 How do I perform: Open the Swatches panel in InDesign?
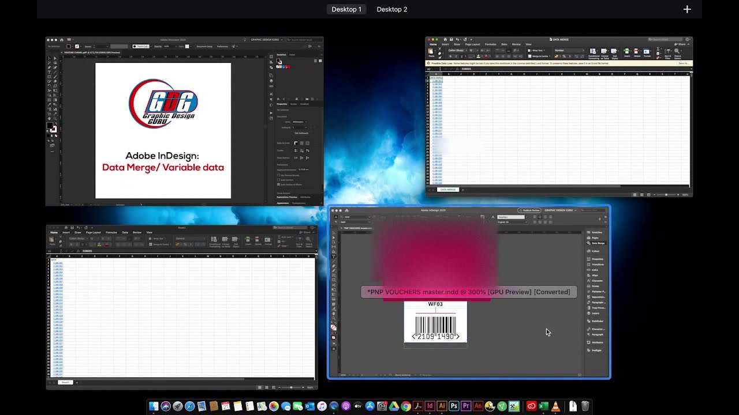pyautogui.click(x=596, y=232)
